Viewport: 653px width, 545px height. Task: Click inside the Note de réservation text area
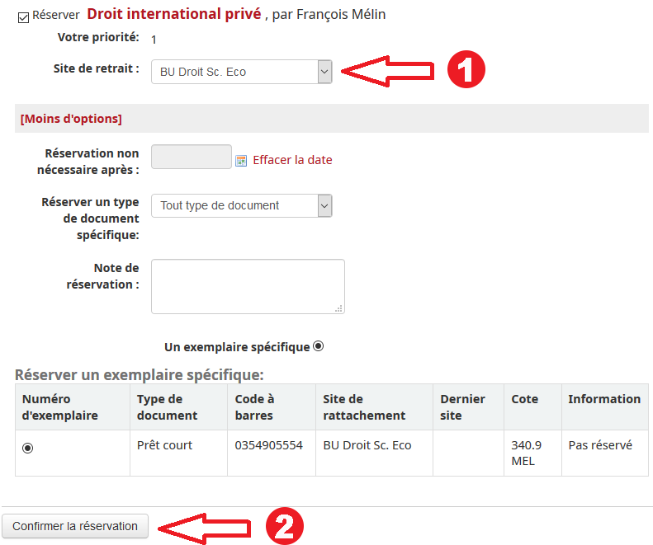click(248, 286)
